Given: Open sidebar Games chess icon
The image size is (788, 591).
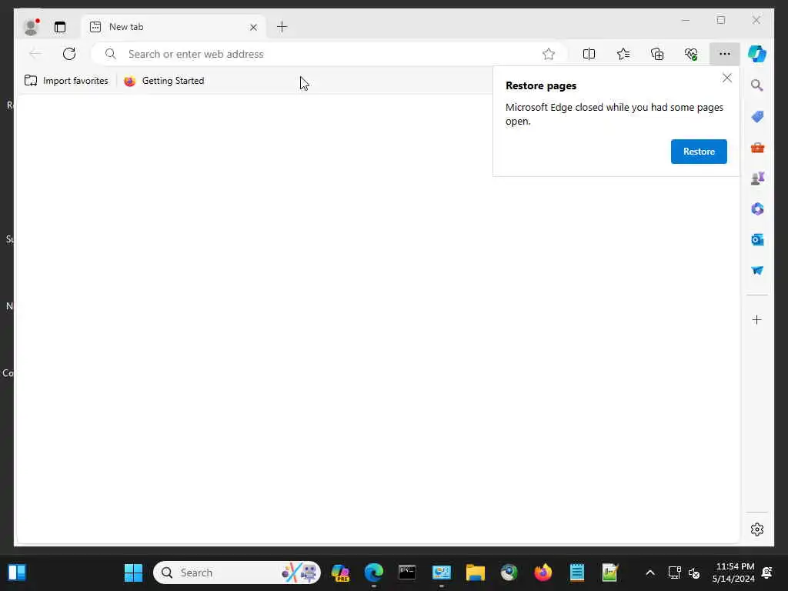Looking at the screenshot, I should coord(757,178).
